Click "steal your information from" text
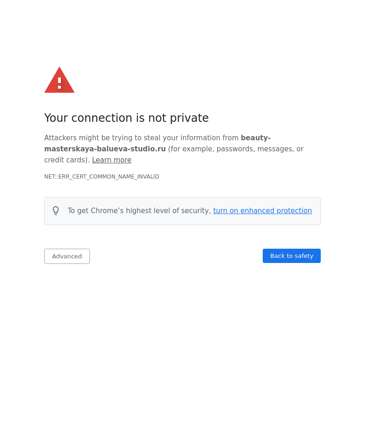This screenshot has width=365, height=424. (191, 138)
